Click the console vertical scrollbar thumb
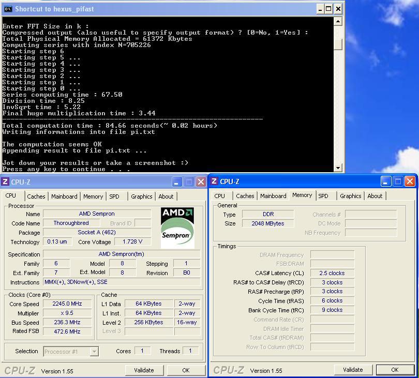Image resolution: width=419 pixels, height=378 pixels. point(338,44)
